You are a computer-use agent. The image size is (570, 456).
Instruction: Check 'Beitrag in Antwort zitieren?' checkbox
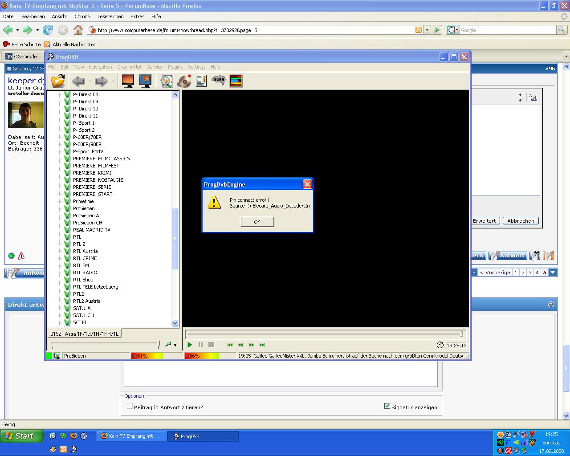coord(130,406)
